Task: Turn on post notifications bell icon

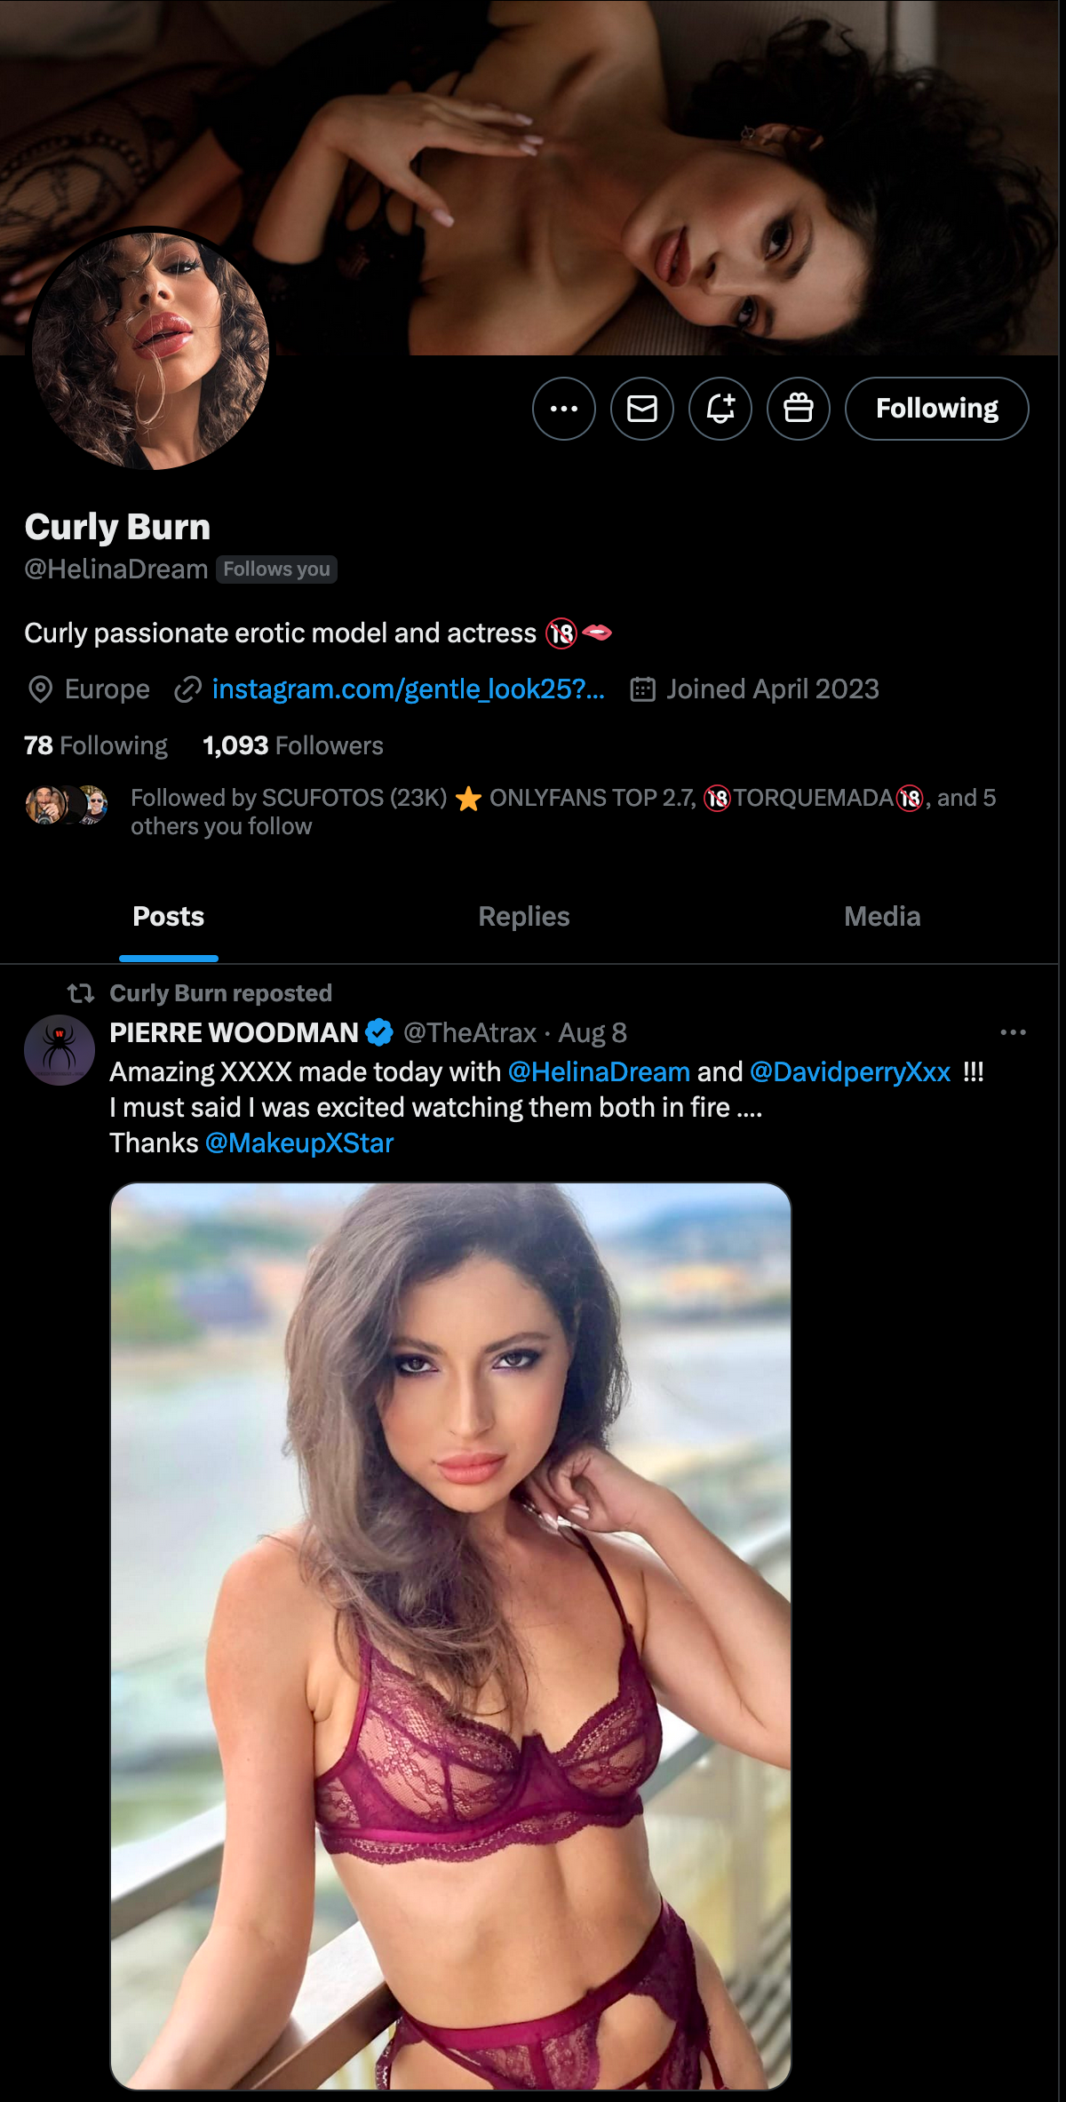Action: [720, 409]
